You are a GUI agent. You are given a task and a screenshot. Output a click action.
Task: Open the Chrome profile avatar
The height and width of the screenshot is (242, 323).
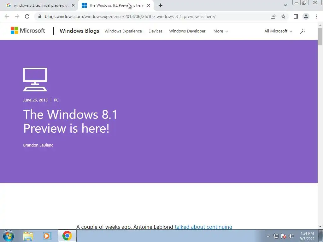(306, 16)
